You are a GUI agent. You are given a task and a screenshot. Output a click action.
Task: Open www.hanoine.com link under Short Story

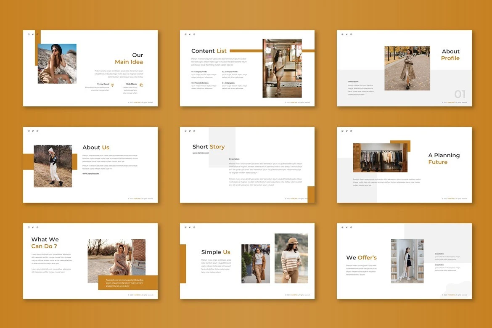click(x=201, y=153)
